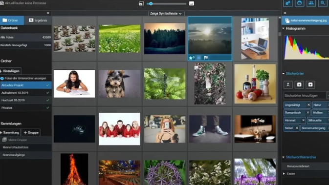Open the face recognition icon

299,3
